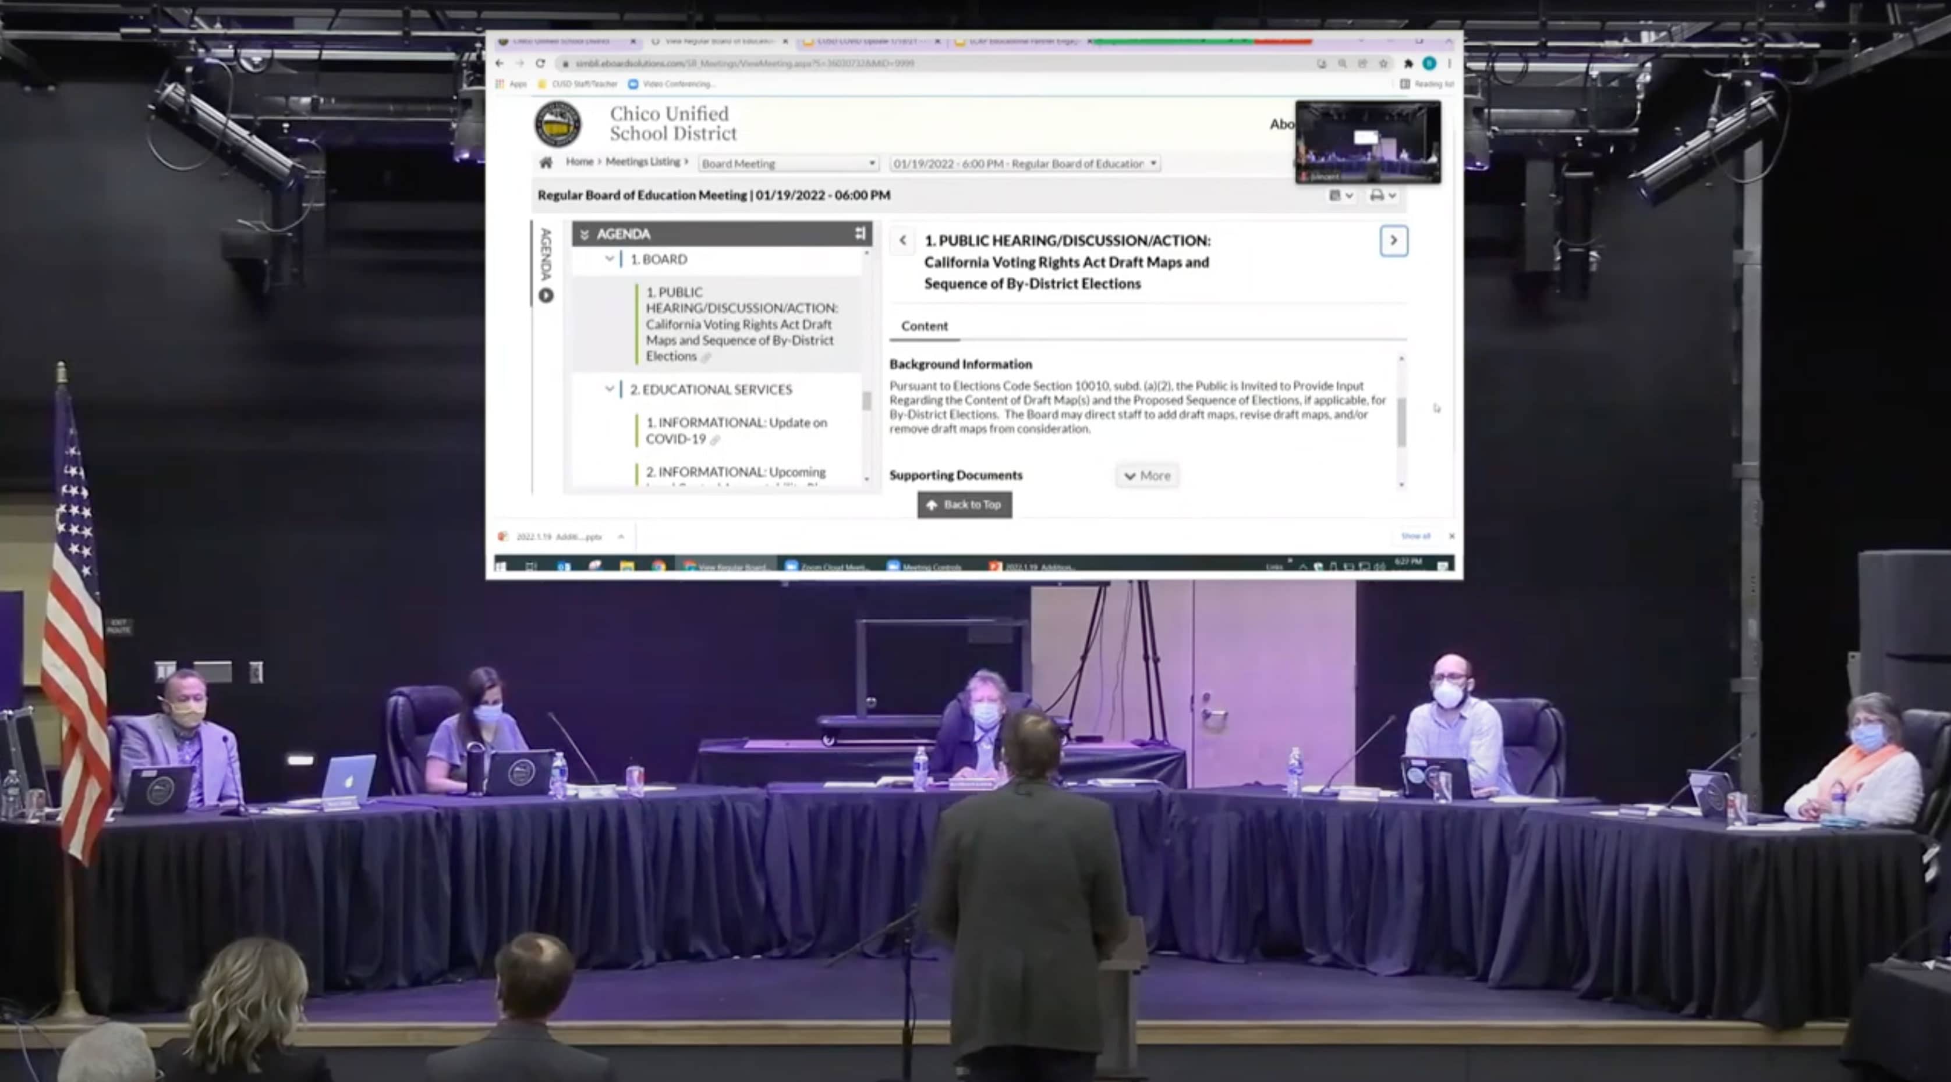
Task: Open the Board Meeting type dropdown
Action: 788,163
